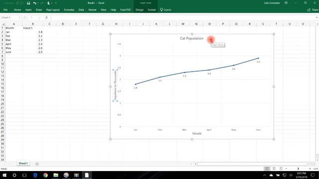Click the vertical scrollbar down arrow
Screen dimensions: 319x179
pos(317,160)
